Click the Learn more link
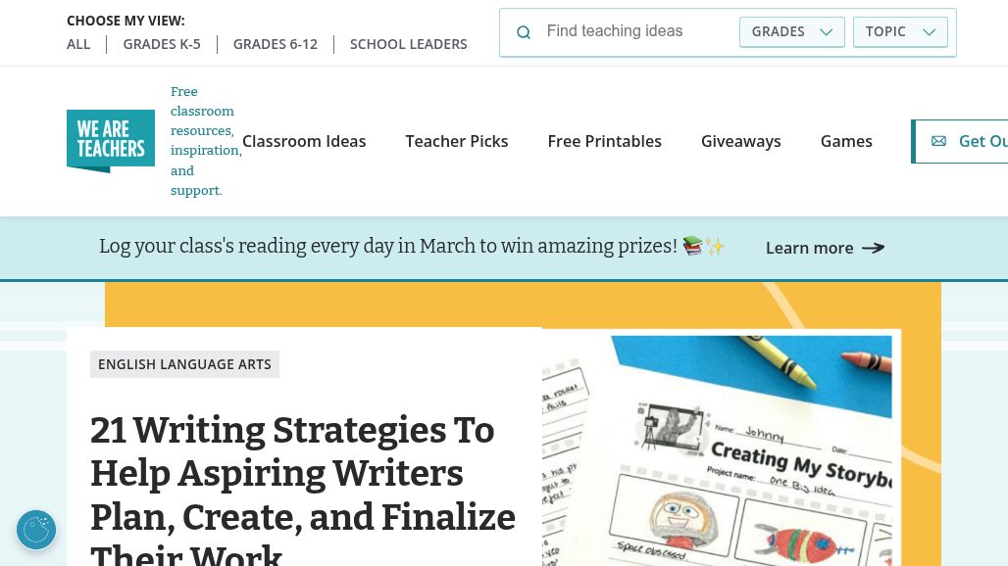 [809, 248]
